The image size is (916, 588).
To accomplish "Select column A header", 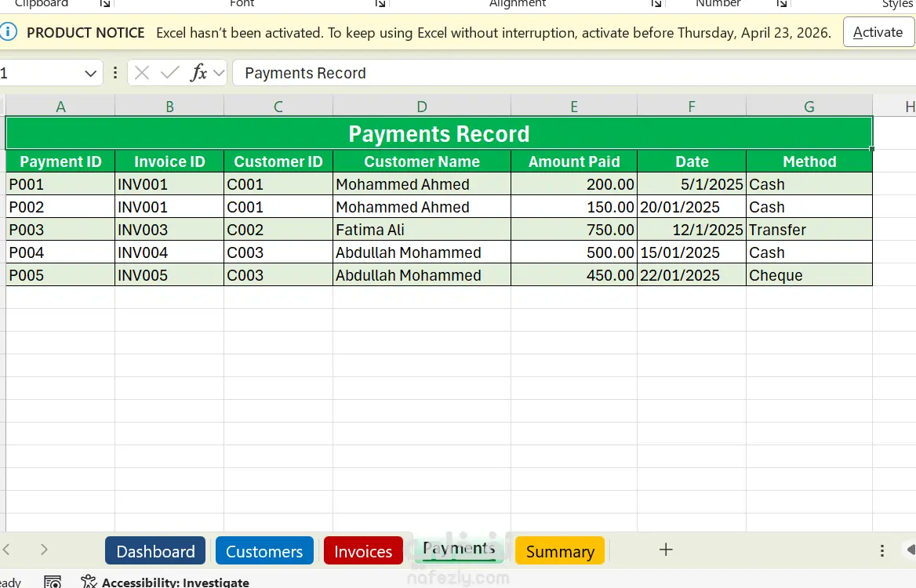I will point(60,107).
